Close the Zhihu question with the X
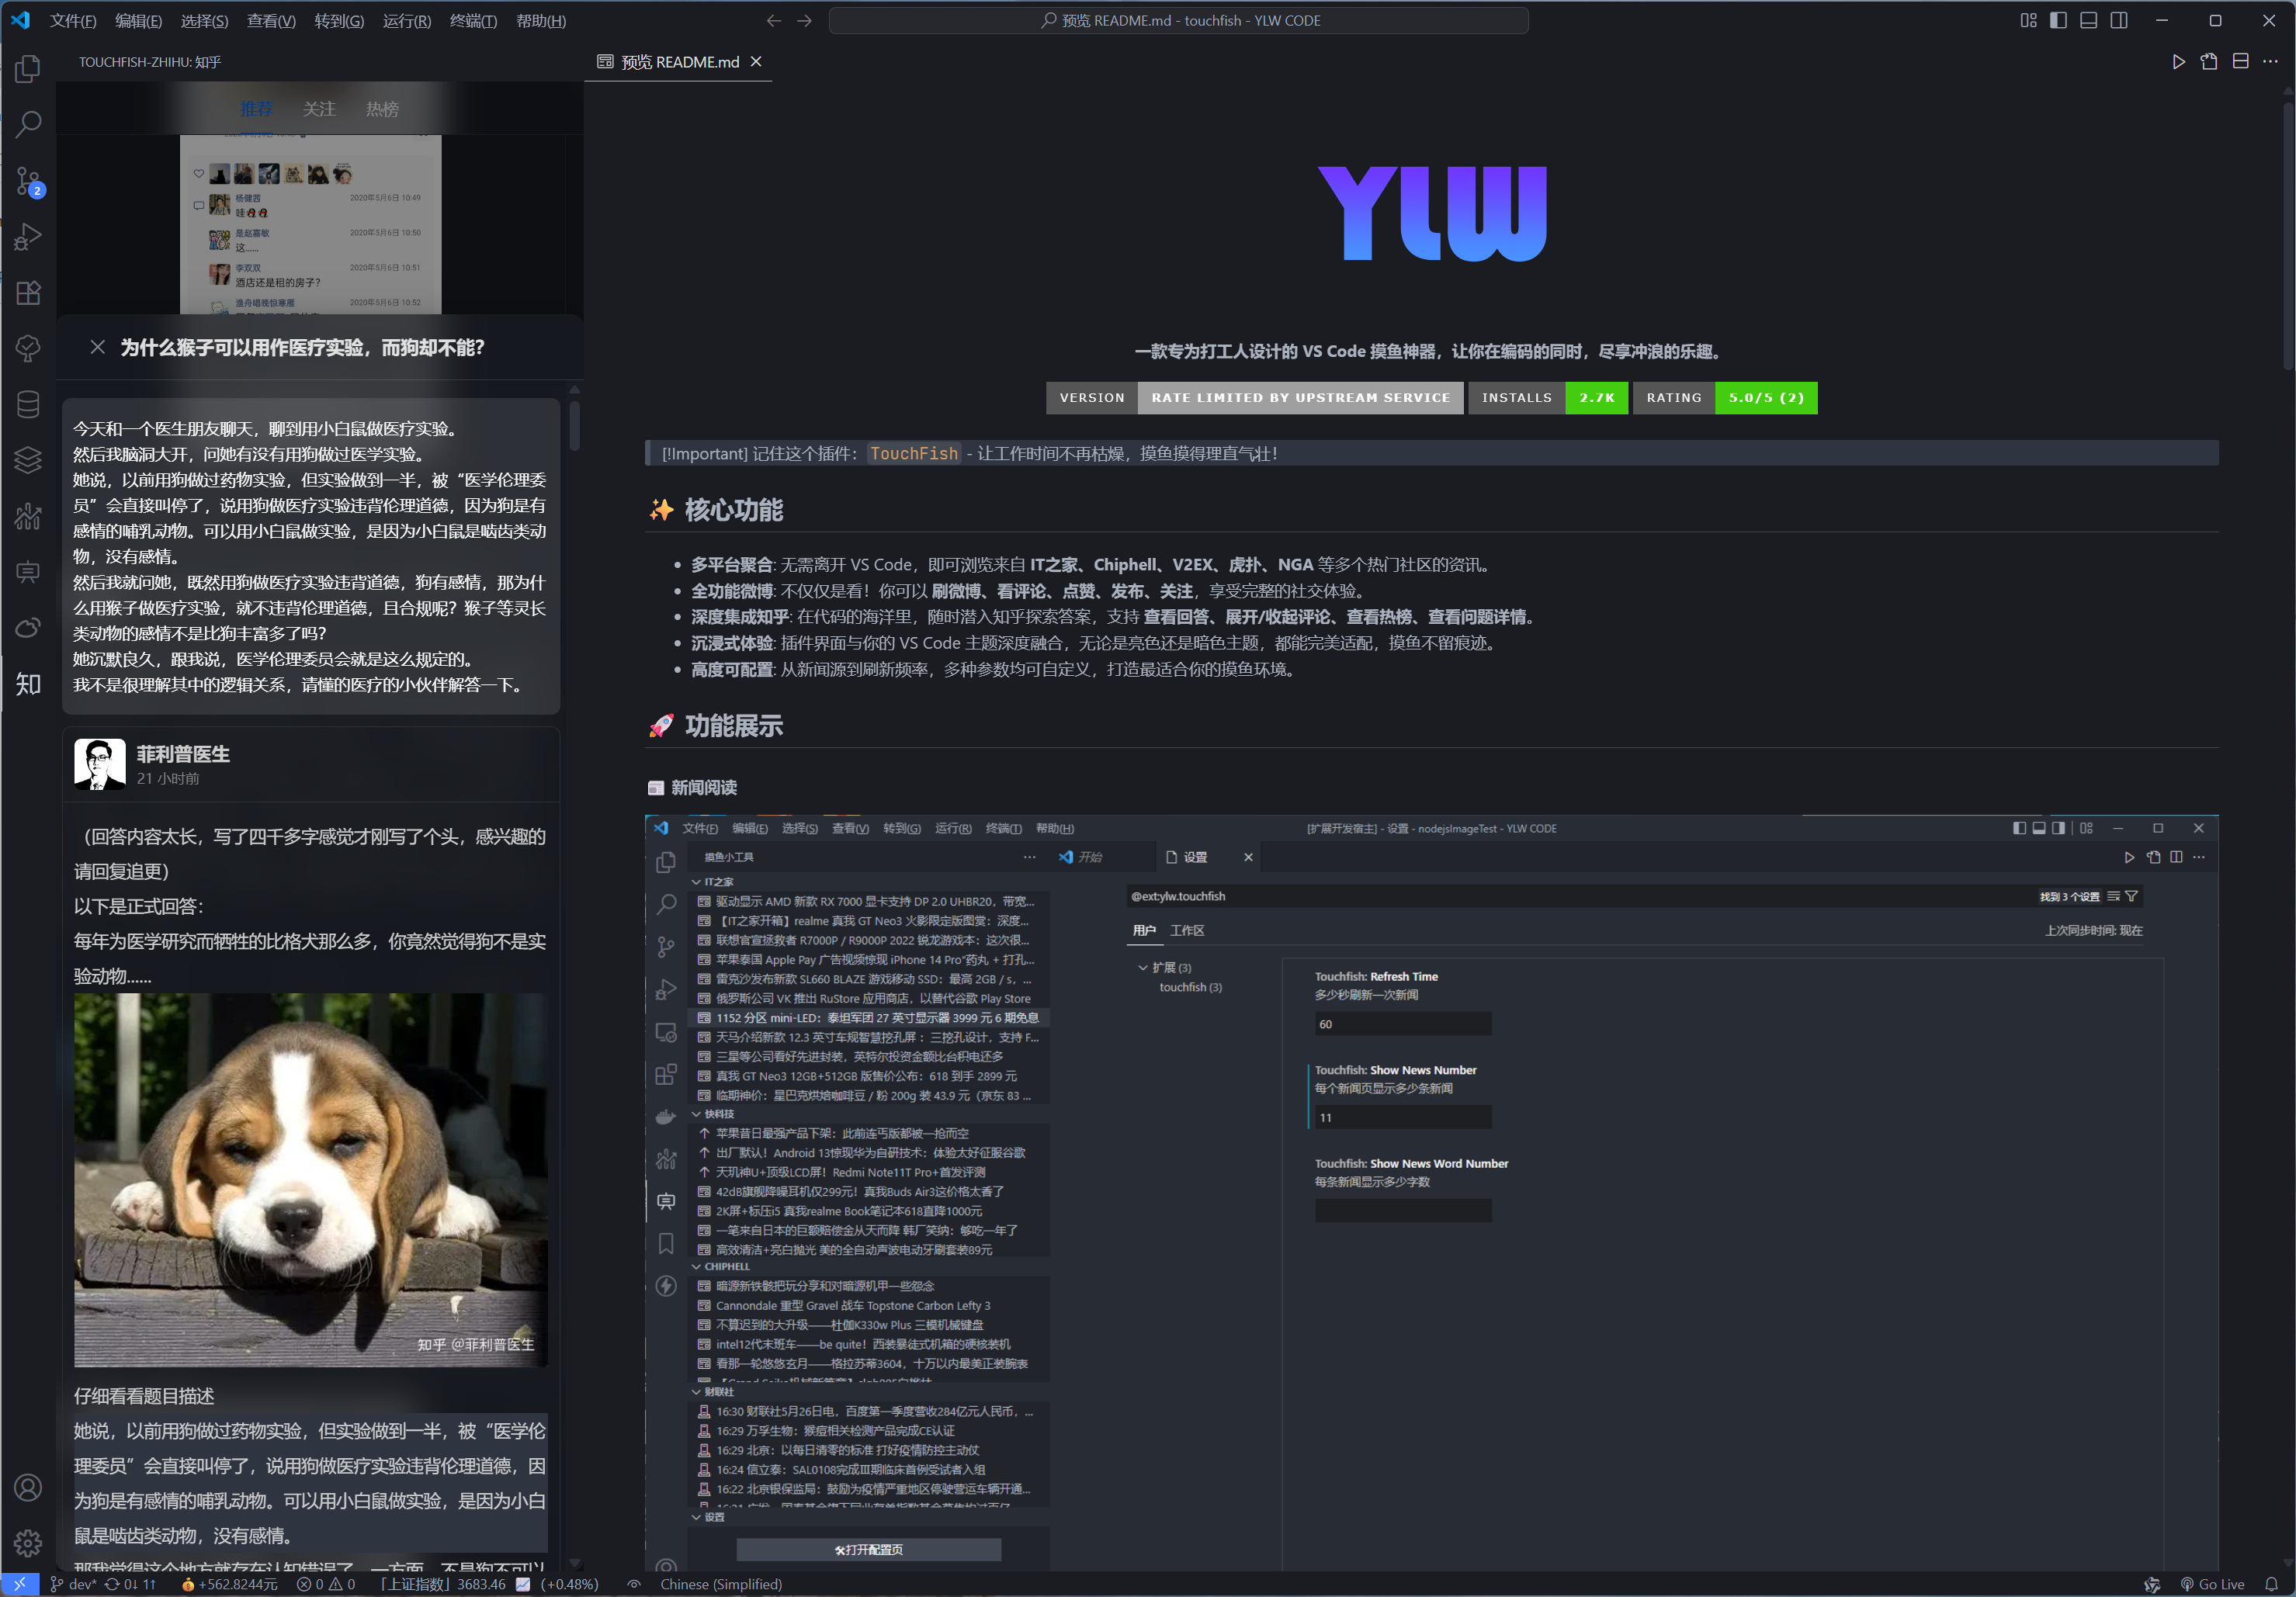Screen dimensions: 2296x1597 tap(97, 347)
